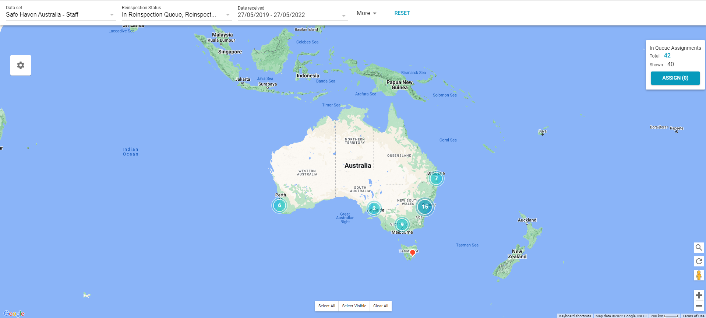The width and height of the screenshot is (706, 318).
Task: Click Clear All selections
Action: (x=381, y=306)
